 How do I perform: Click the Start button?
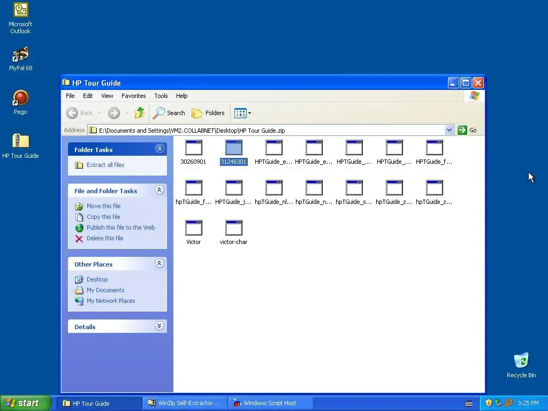tap(25, 403)
